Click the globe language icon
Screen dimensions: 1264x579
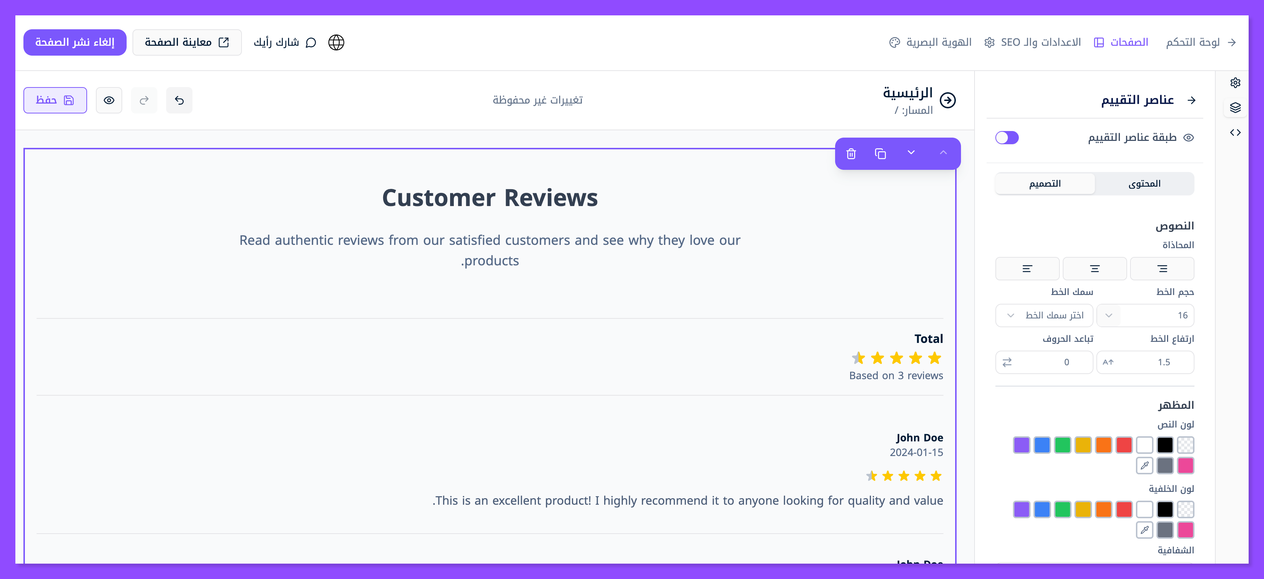coord(336,42)
